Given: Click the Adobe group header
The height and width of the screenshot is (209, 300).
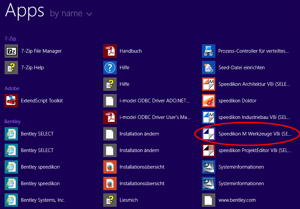Looking at the screenshot, I should click(12, 88).
